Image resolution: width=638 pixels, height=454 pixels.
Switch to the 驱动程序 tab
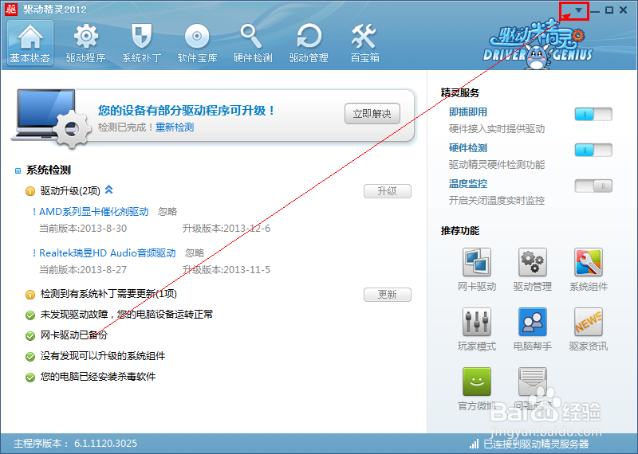tap(86, 43)
